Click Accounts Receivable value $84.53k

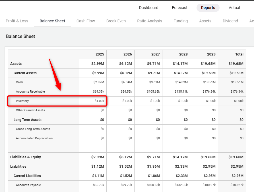[126, 91]
